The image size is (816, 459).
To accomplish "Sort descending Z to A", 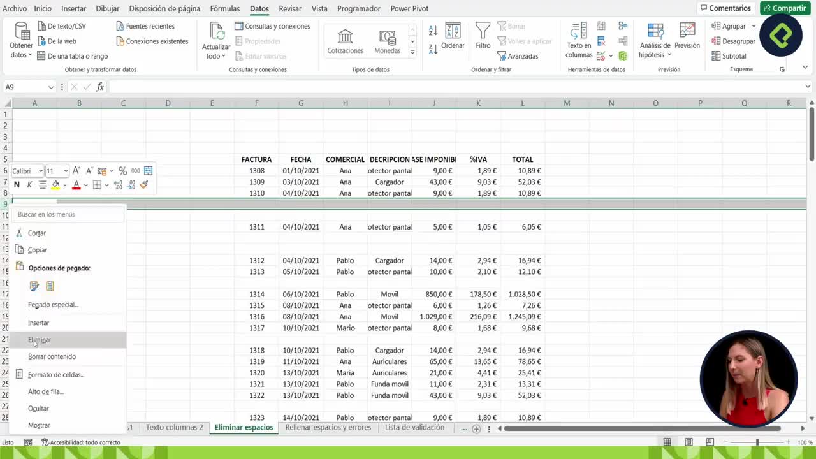I will pyautogui.click(x=433, y=48).
